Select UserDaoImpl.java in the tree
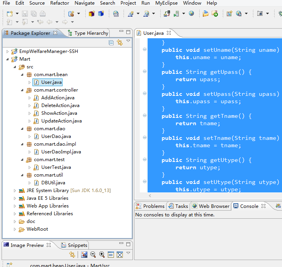This screenshot has width=282, height=267. tap(61, 152)
